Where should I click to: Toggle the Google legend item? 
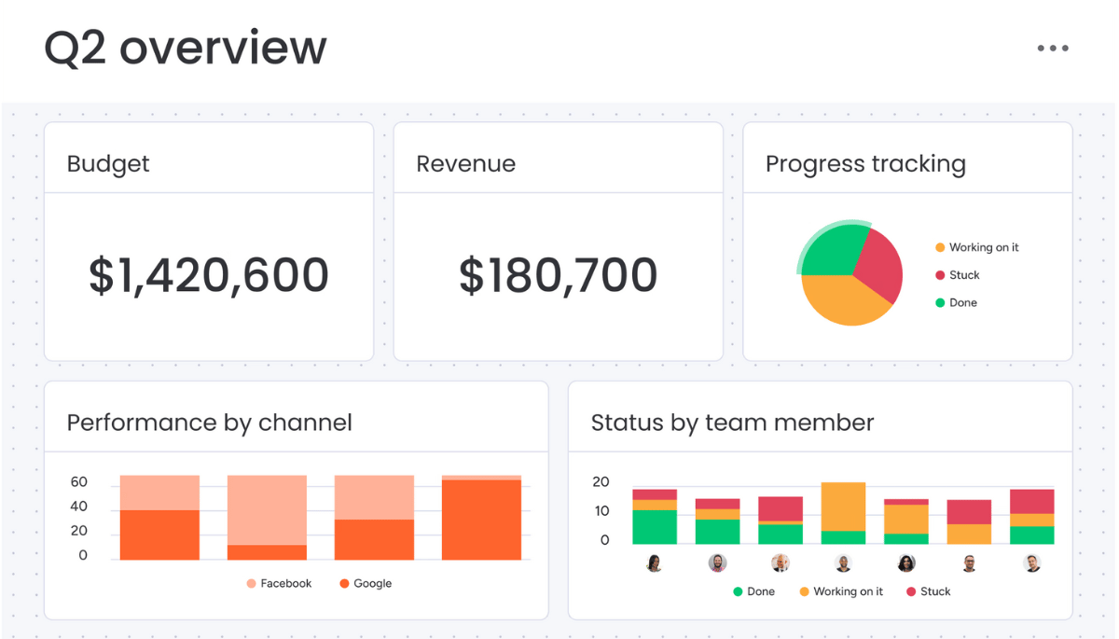pyautogui.click(x=366, y=583)
